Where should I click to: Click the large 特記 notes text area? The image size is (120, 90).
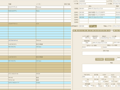[101, 68]
